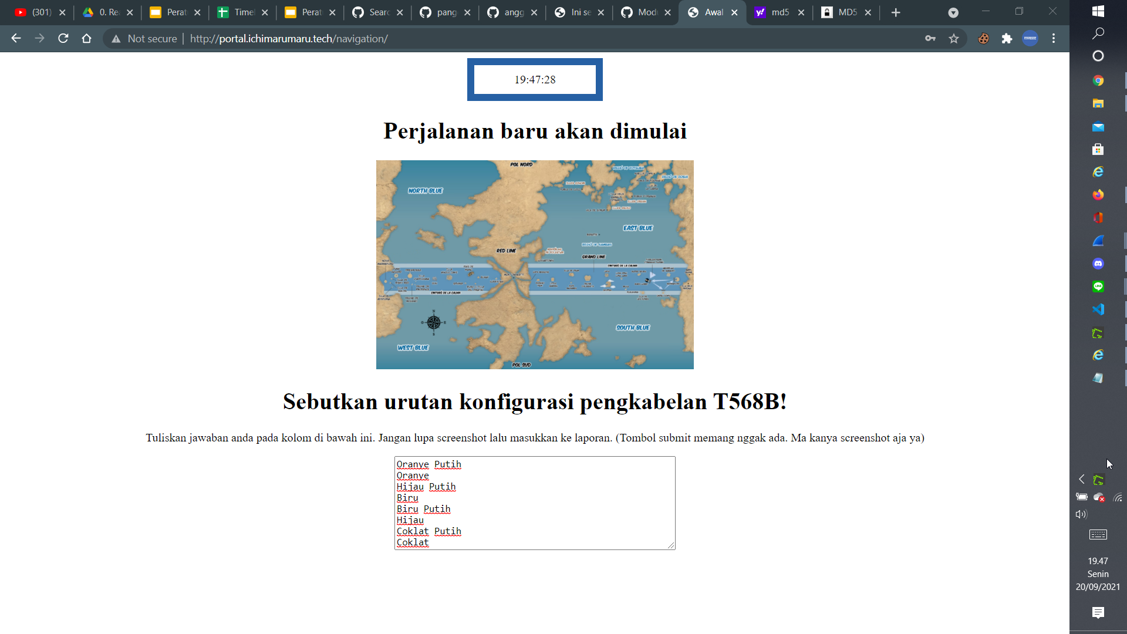Image resolution: width=1127 pixels, height=634 pixels.
Task: Open the Extensions puzzle menu
Action: 1007,39
